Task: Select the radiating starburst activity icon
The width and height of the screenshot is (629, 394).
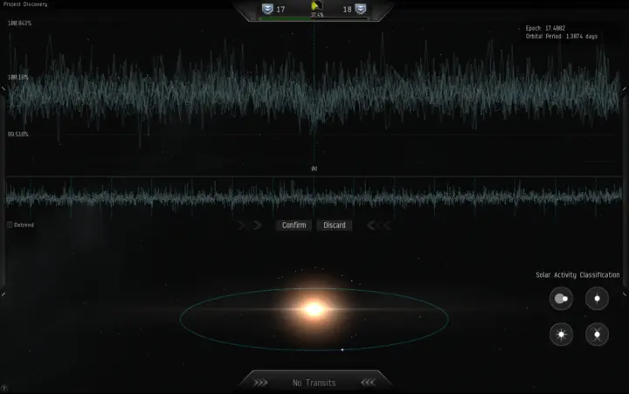Action: point(561,335)
